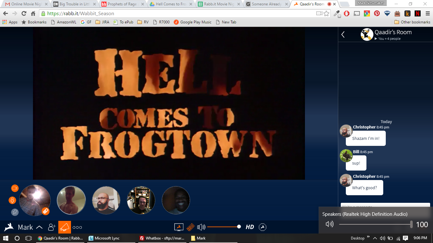Click the stop-sign rabbit icon
Image resolution: width=433 pixels, height=243 pixels.
262,227
